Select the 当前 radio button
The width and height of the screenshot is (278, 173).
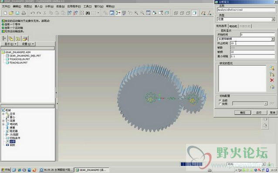tap(220, 100)
